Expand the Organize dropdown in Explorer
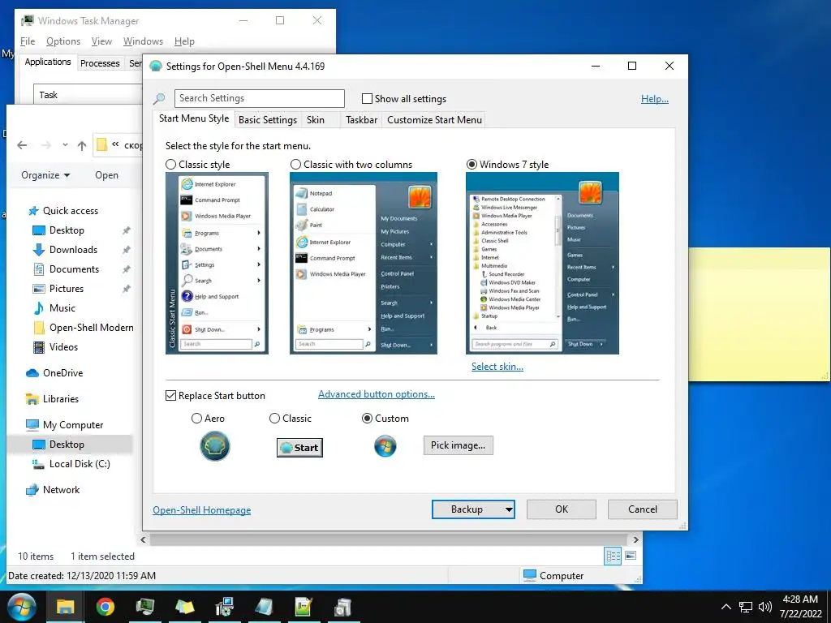 (45, 175)
